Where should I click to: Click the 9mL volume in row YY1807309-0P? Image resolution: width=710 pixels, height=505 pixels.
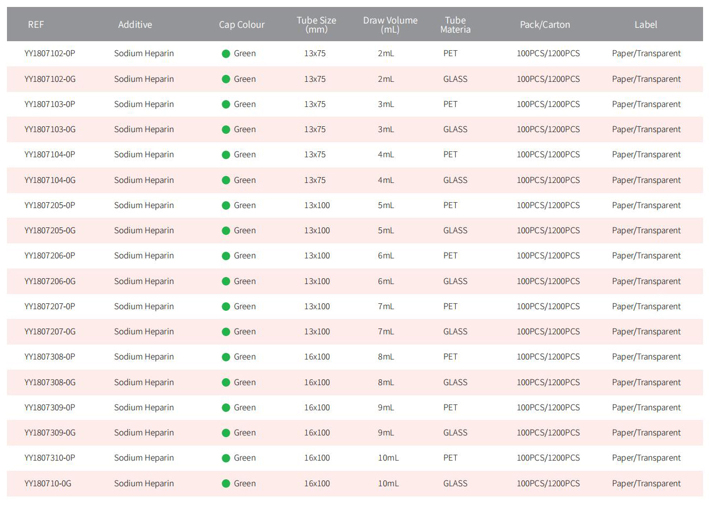386,408
